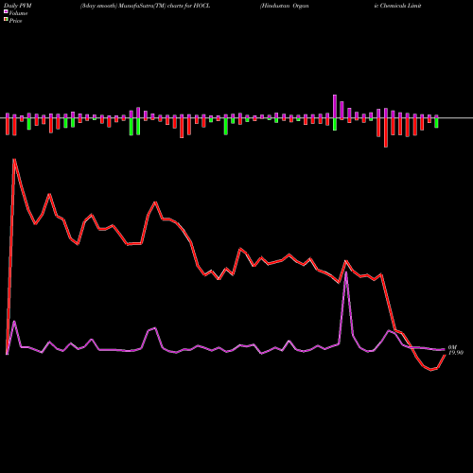Select the Price legend label
Screen dimensions: 473x473
15,21
